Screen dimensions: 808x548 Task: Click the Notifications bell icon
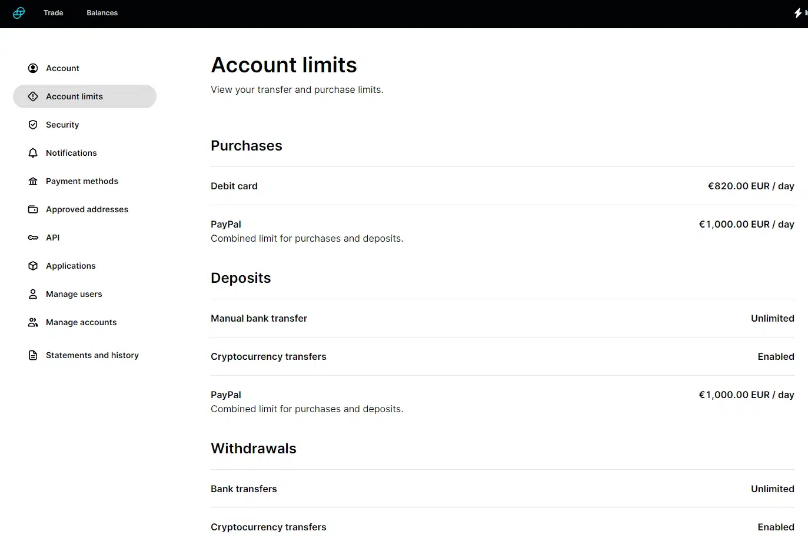point(33,153)
